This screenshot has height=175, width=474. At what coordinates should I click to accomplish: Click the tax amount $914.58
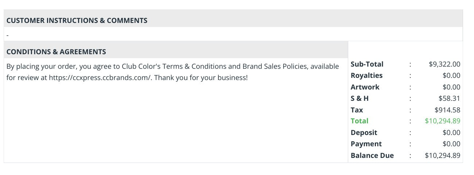click(x=447, y=110)
